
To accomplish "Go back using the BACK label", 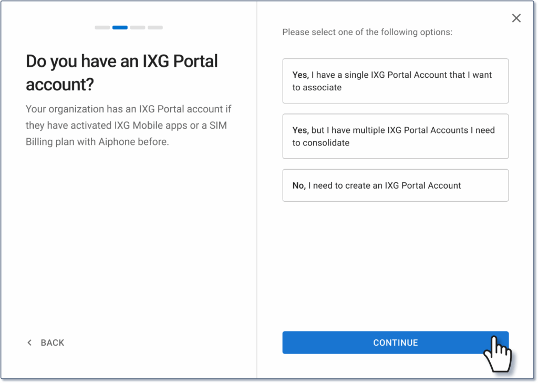I will point(53,343).
